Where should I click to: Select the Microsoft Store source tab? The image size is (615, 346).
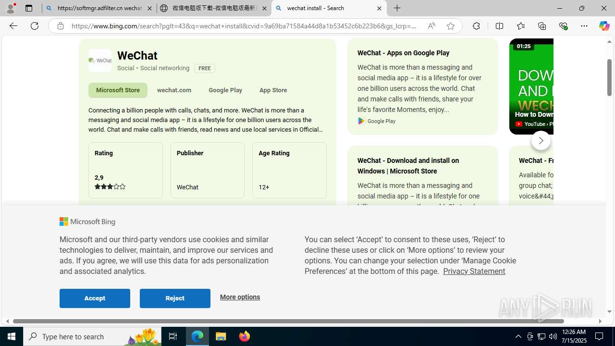tap(118, 90)
